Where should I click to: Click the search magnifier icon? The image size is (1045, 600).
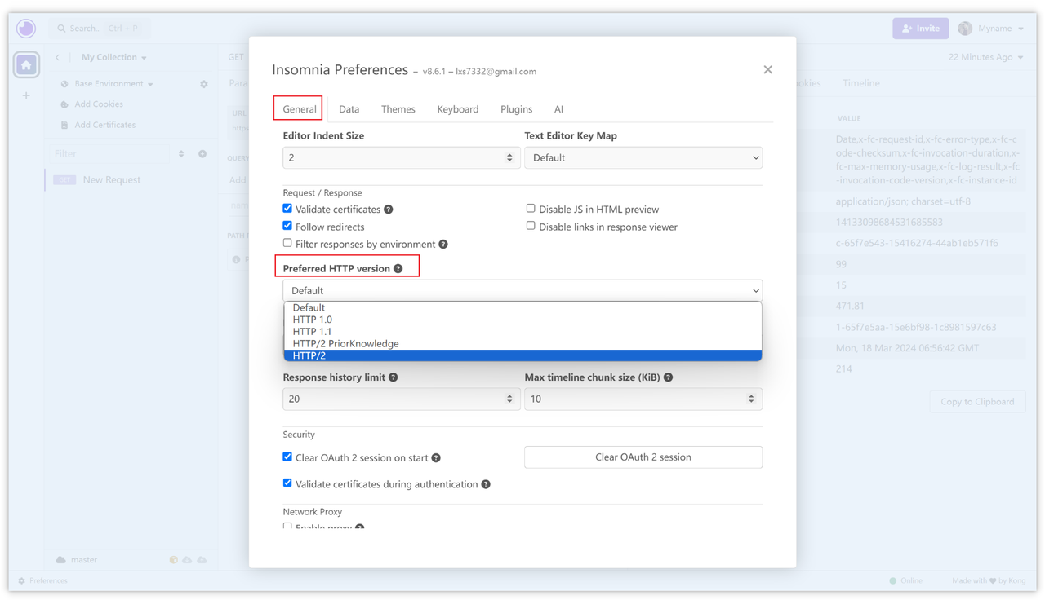pyautogui.click(x=61, y=29)
